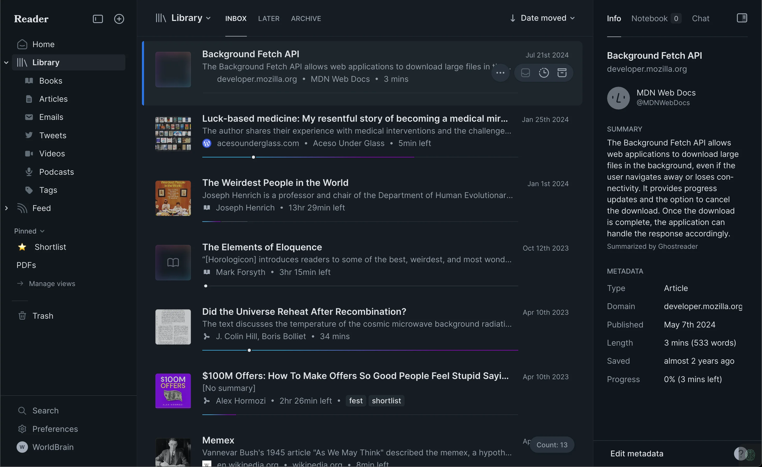
Task: Open the Books category
Action: [51, 81]
